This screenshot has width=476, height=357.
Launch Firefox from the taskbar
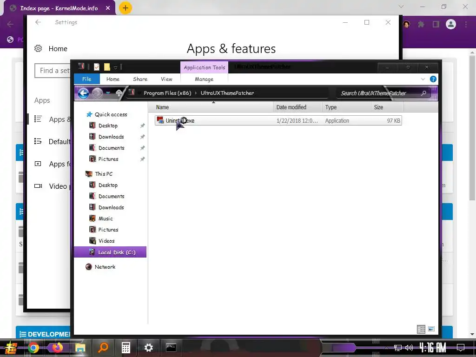57,347
